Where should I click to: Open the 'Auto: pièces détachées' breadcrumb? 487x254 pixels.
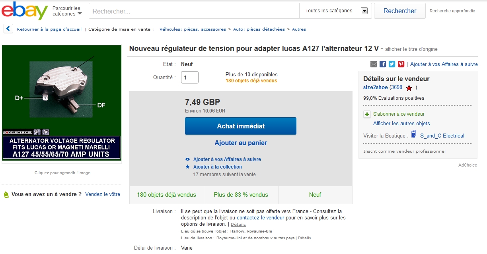pos(259,29)
